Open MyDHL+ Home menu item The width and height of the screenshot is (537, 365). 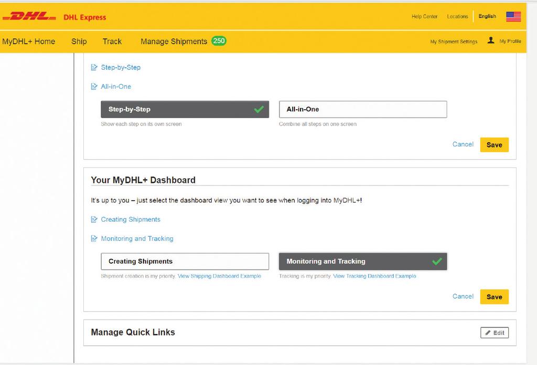tap(28, 41)
